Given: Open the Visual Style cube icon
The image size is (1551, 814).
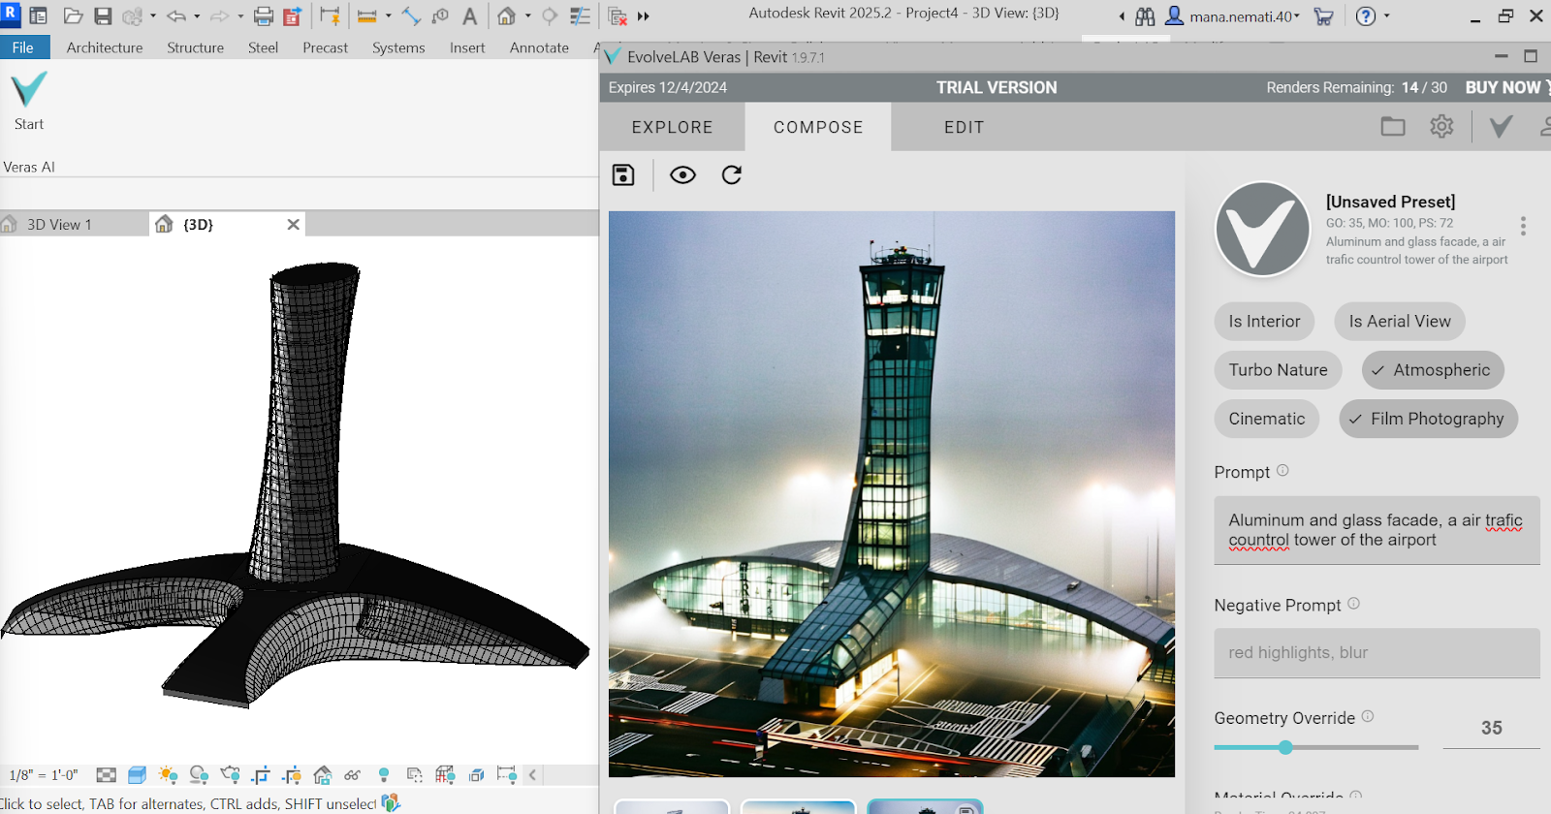Looking at the screenshot, I should coord(137,775).
